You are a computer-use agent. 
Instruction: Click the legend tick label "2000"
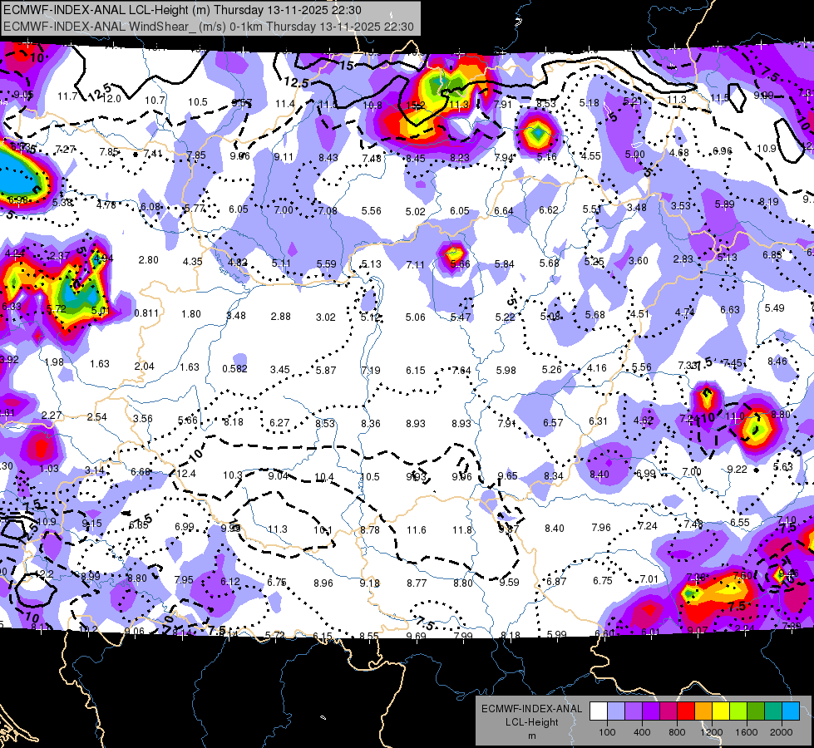781,732
